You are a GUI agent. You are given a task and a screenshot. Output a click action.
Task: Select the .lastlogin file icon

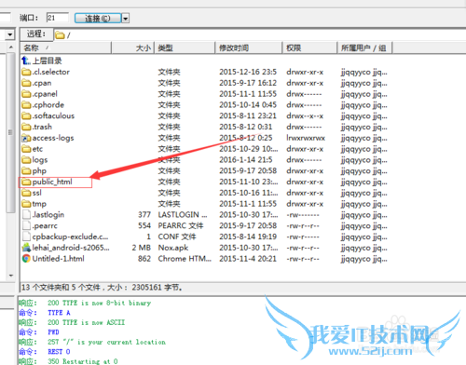pyautogui.click(x=27, y=215)
